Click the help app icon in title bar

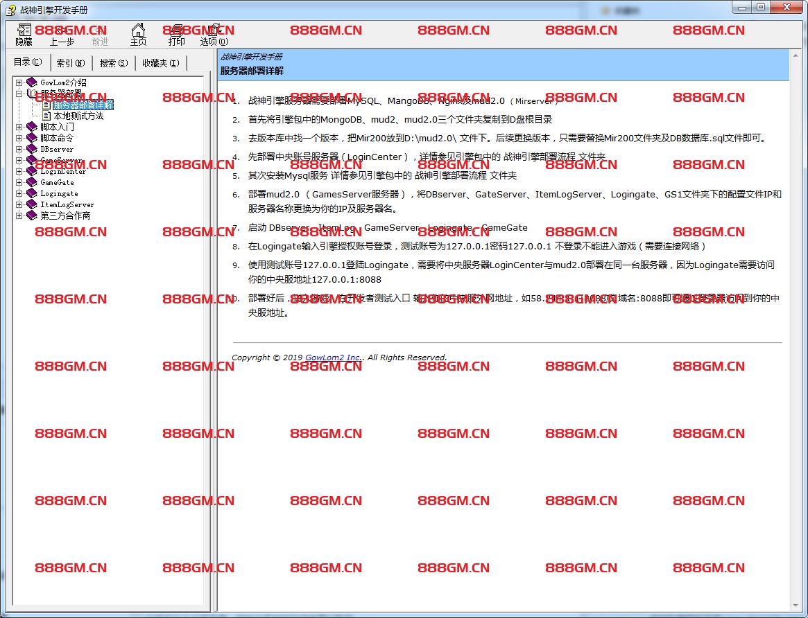(x=10, y=10)
